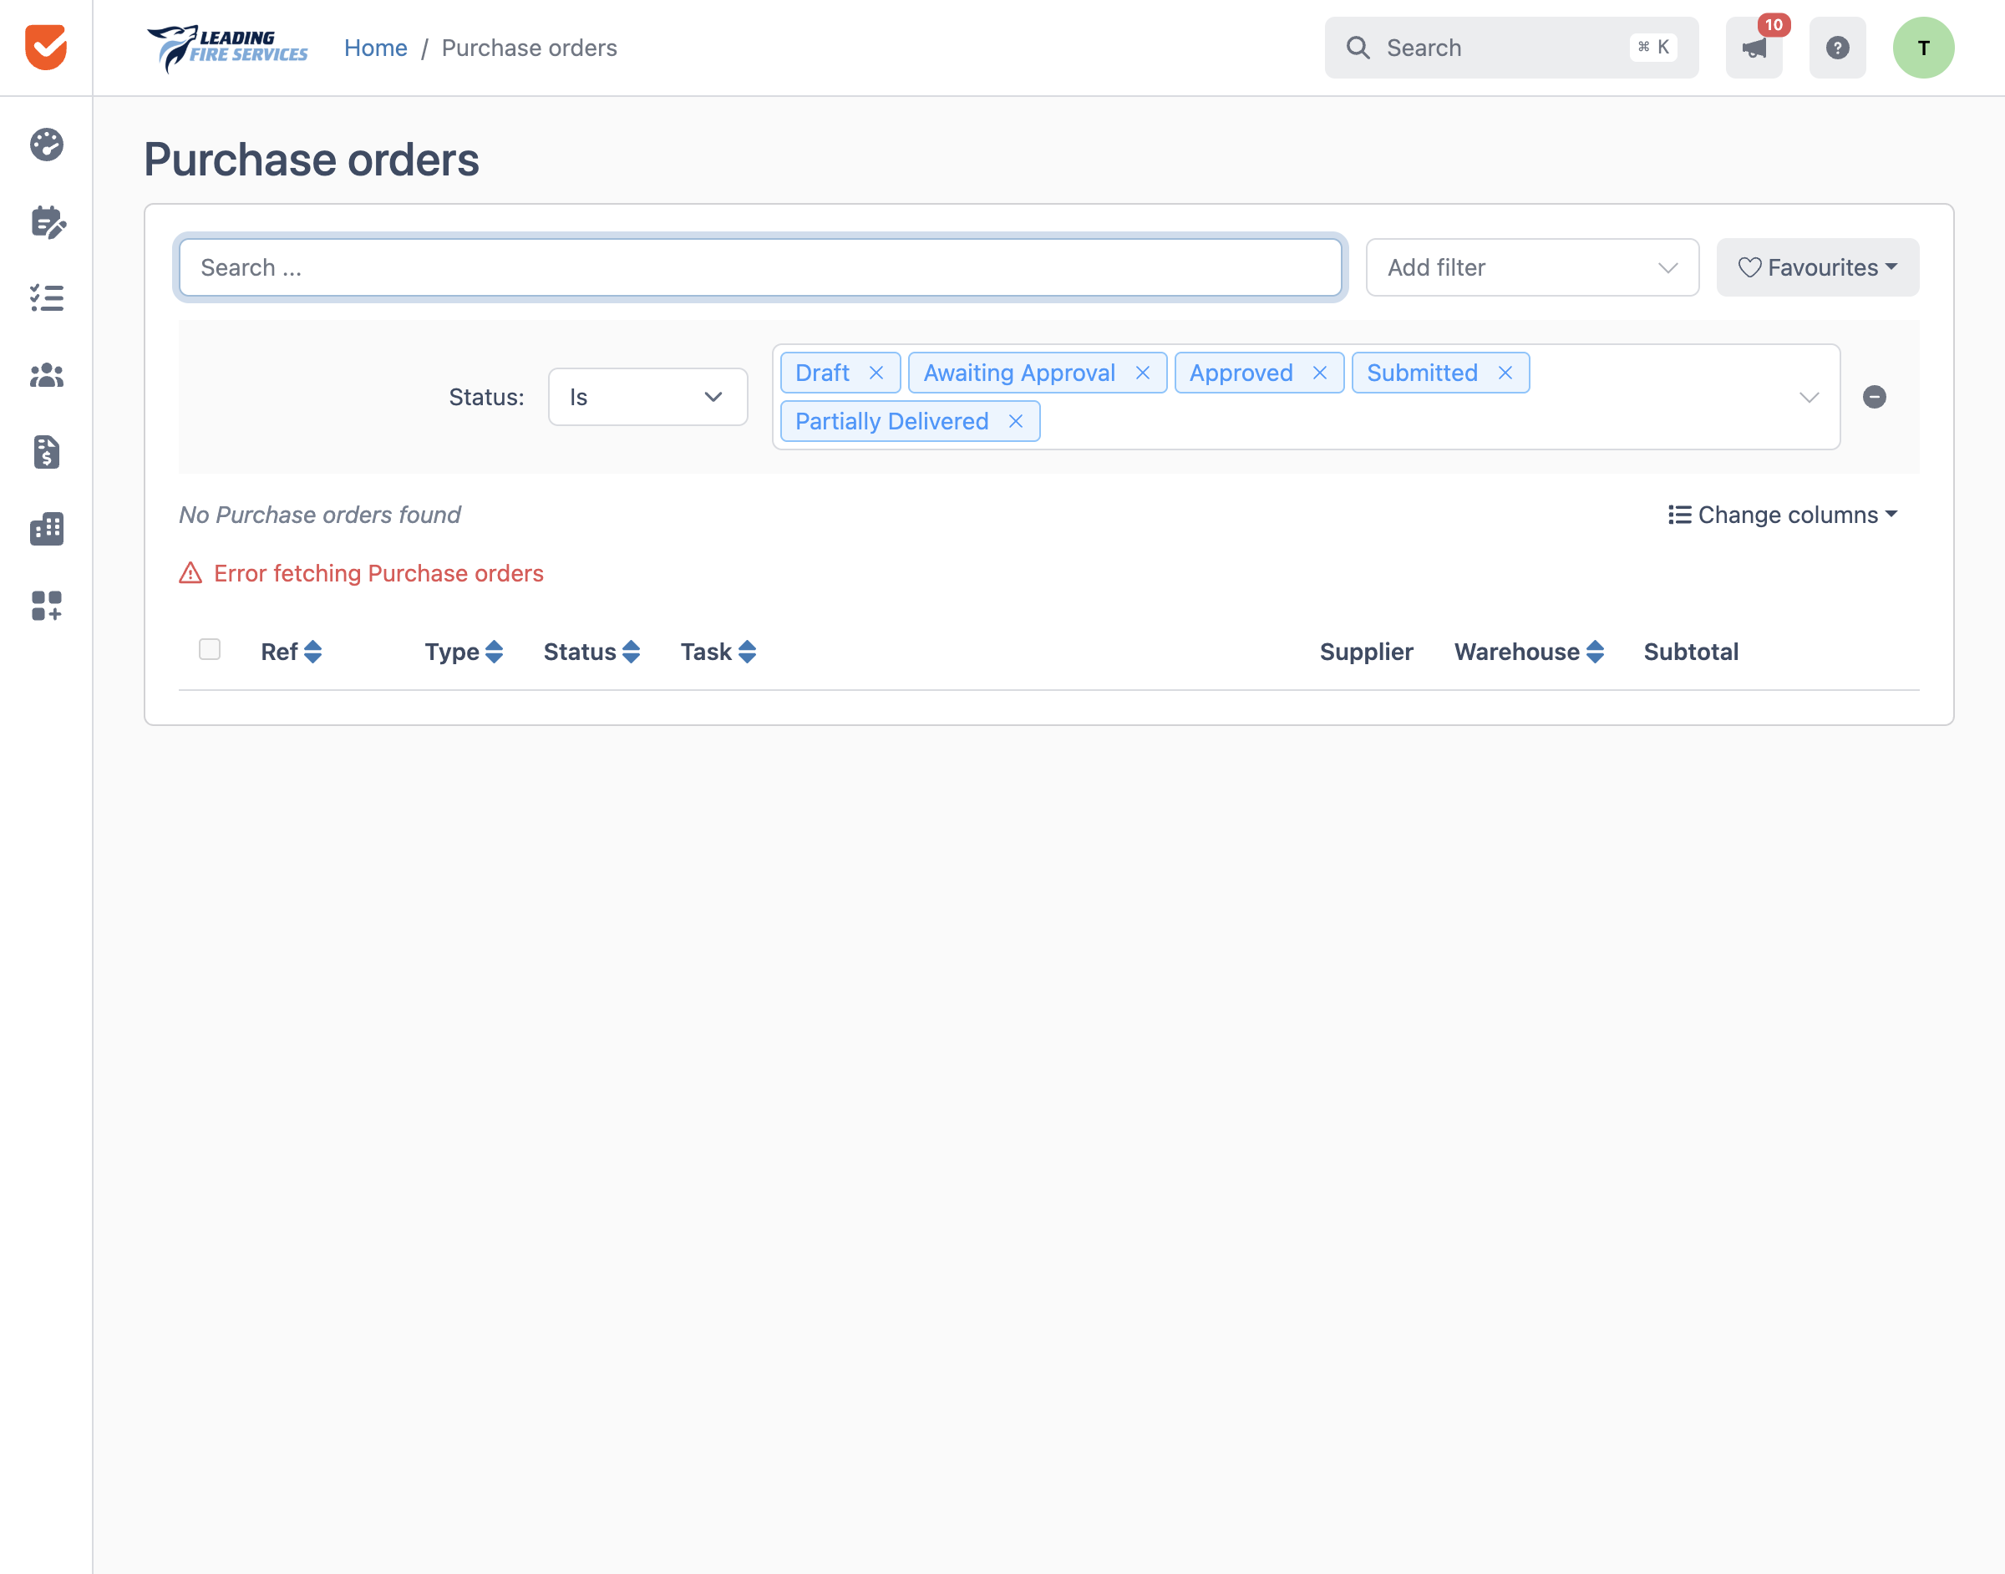Open the building icon in sidebar
2005x1574 pixels.
pyautogui.click(x=46, y=529)
